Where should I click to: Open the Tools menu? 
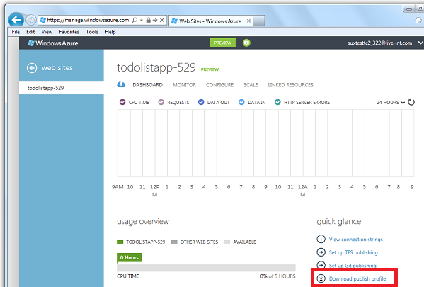[92, 32]
